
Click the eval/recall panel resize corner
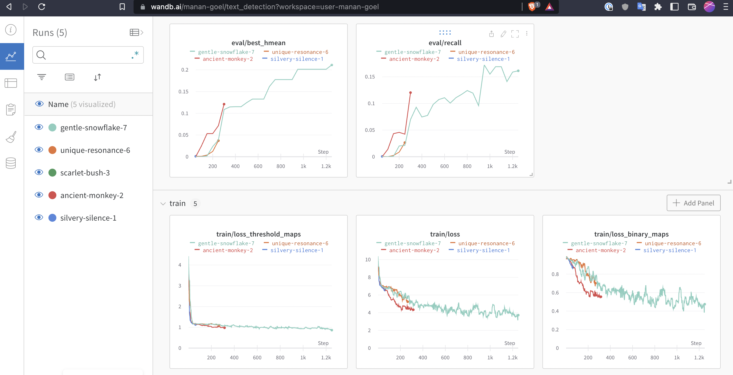click(531, 174)
